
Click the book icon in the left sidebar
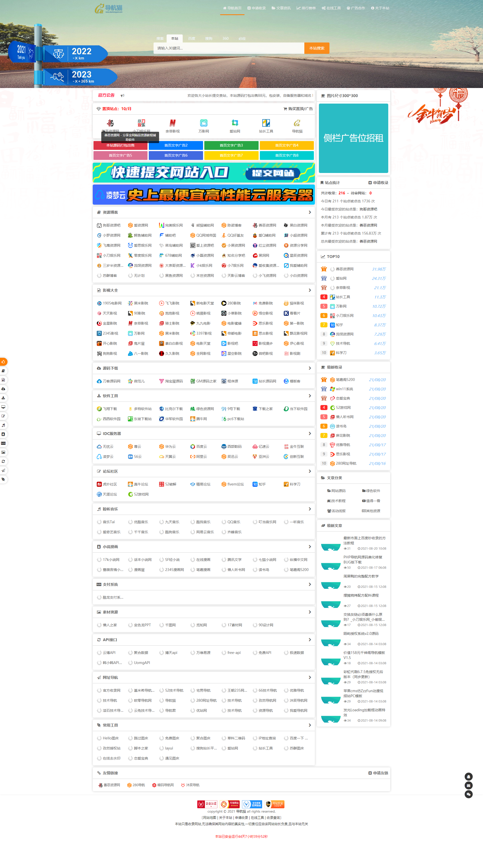(x=3, y=371)
